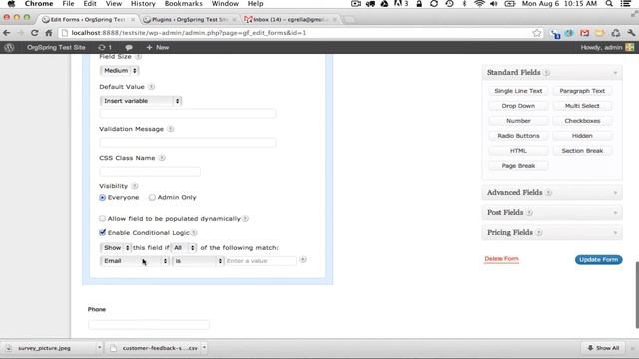Add another conditional logic rule with plus icon

[x=303, y=259]
